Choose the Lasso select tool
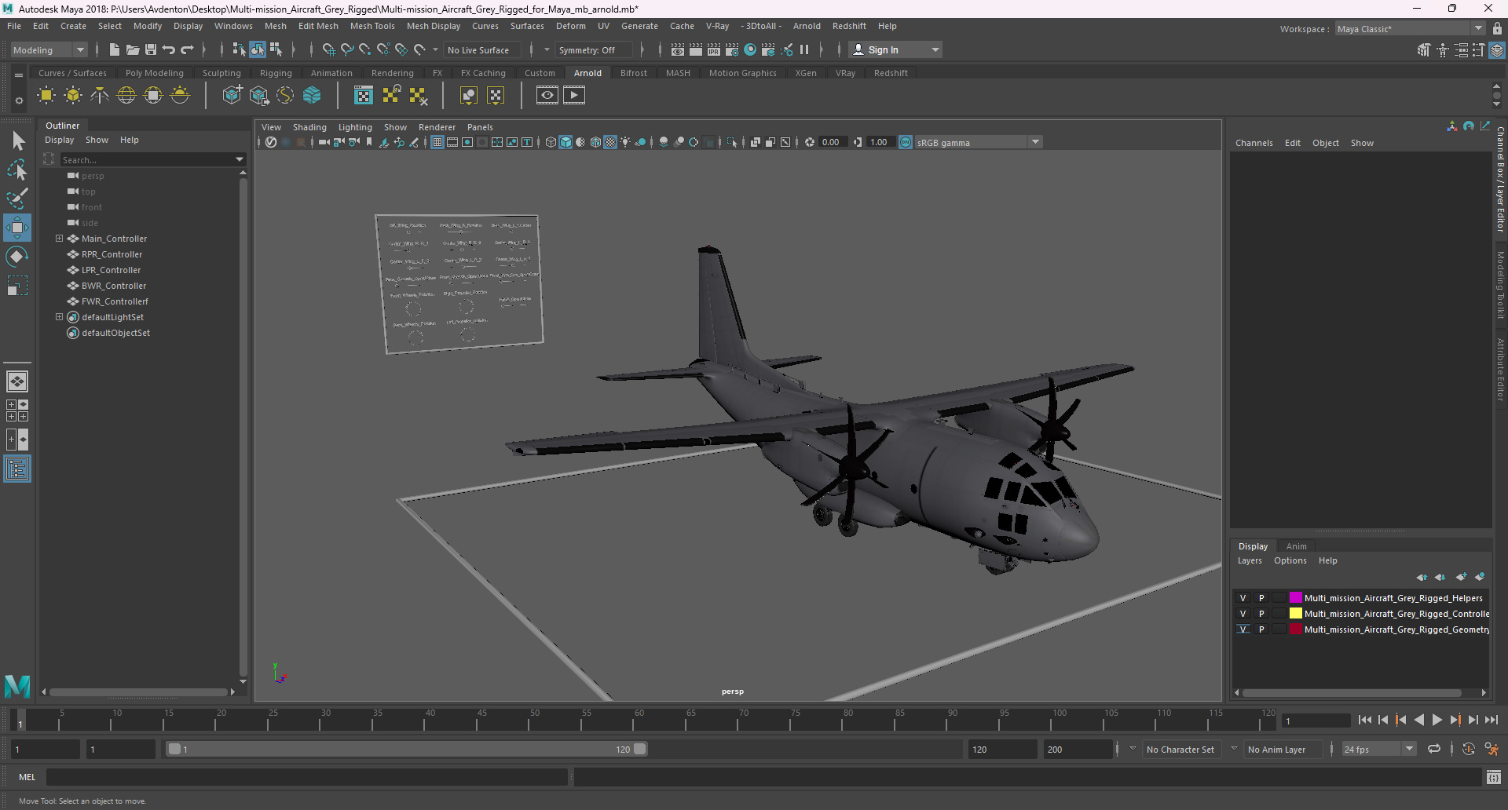The height and width of the screenshot is (810, 1508). point(17,170)
